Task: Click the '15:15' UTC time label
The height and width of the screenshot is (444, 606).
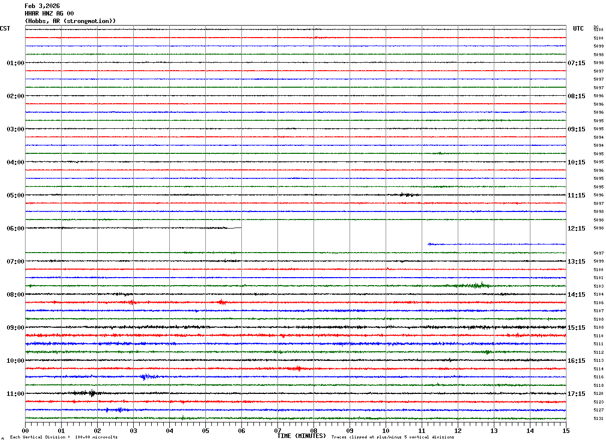Action: click(x=576, y=328)
